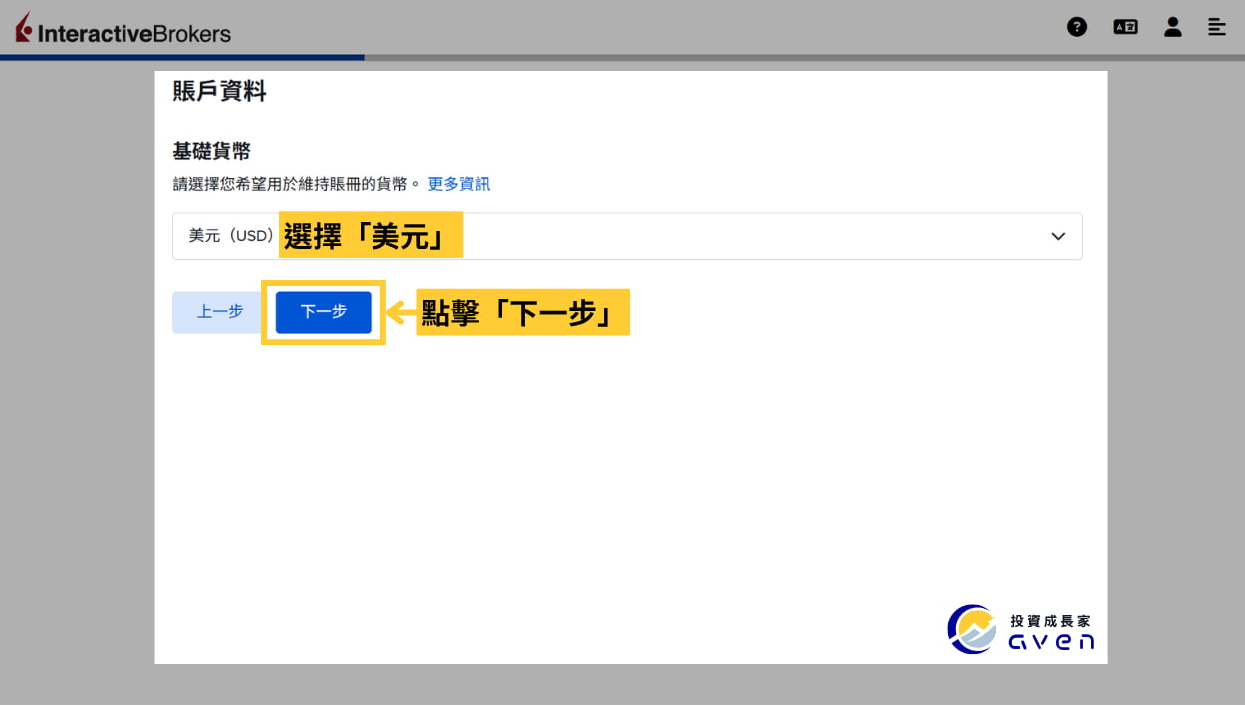This screenshot has height=706, width=1245.
Task: Click the Interactive Brokers logo
Action: (x=123, y=29)
